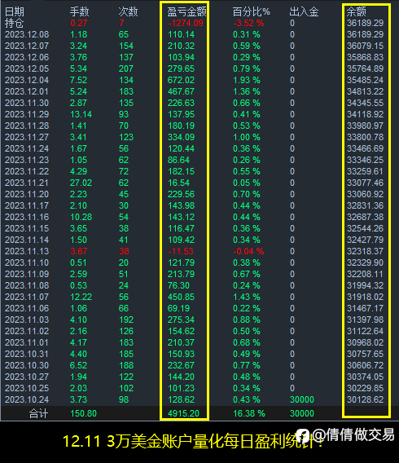Screen dimensions: 399x463
Task: Click balance value 30229.85
Action: coord(365,389)
